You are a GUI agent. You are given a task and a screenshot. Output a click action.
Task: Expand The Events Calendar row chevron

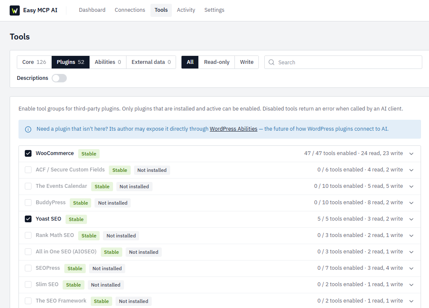(411, 187)
